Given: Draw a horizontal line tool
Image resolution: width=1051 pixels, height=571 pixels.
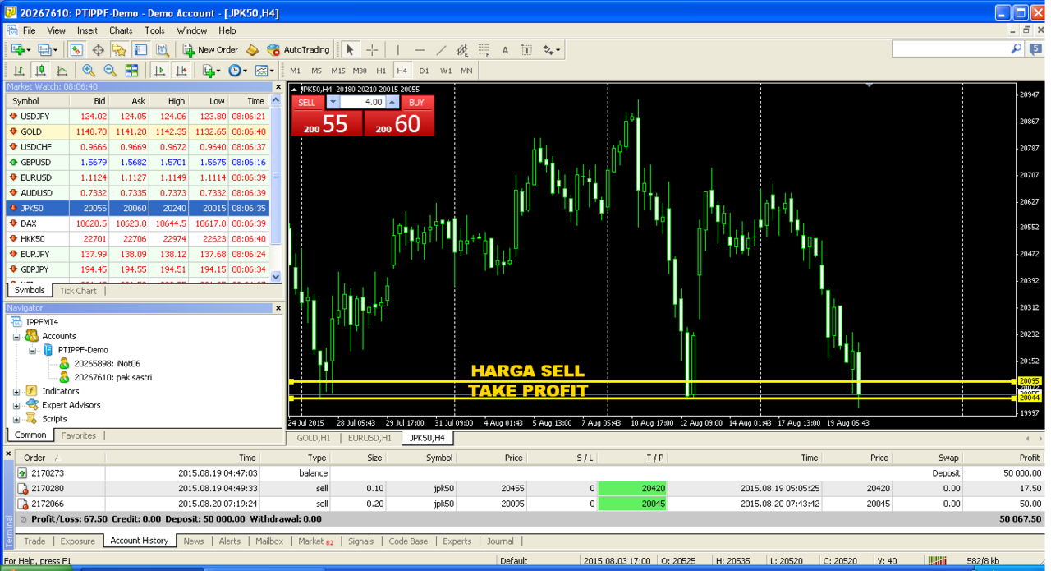Looking at the screenshot, I should (x=420, y=50).
